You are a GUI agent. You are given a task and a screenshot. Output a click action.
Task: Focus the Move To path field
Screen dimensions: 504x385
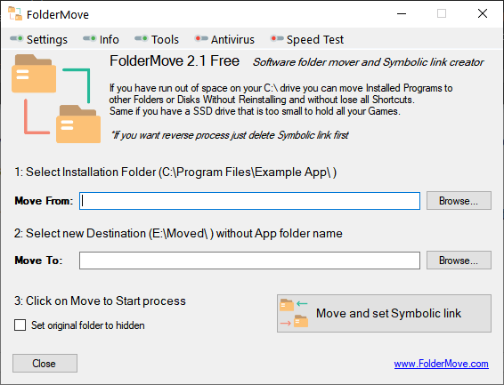tap(249, 261)
